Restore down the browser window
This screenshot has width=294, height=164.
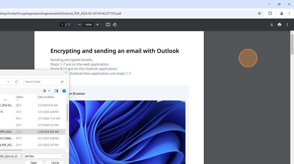point(279,4)
